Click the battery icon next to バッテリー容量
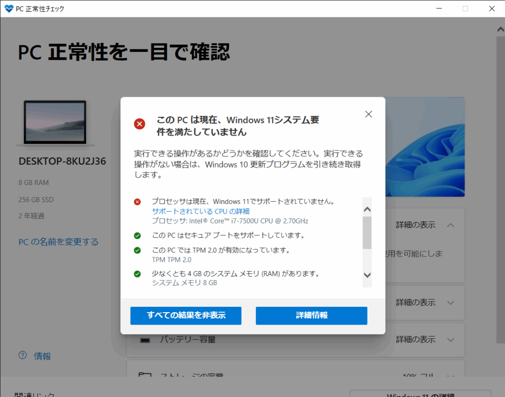The width and height of the screenshot is (505, 397). (145, 340)
